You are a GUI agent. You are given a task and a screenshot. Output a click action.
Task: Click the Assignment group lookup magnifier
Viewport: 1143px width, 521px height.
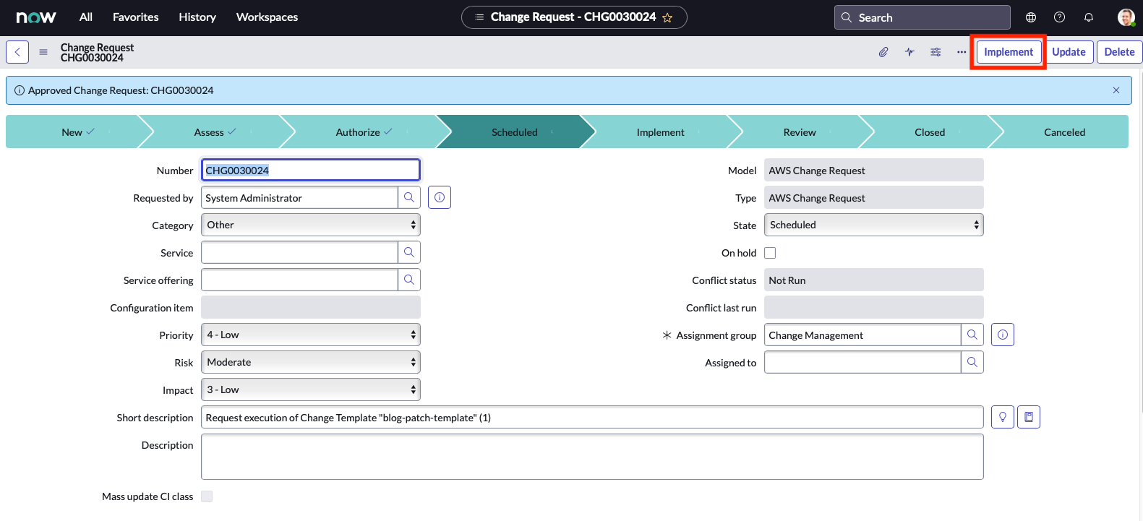point(972,335)
